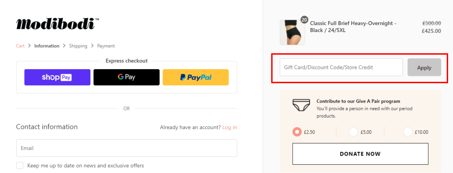Screen dimensions: 453x173
Task: Click the chevron before Payment breadcrumb
Action: click(x=92, y=46)
